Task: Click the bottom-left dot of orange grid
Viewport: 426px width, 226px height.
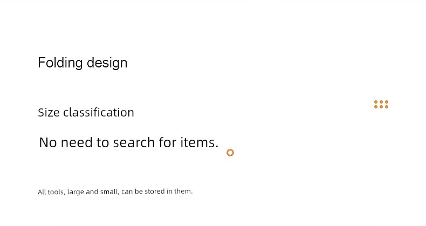Action: pyautogui.click(x=376, y=107)
